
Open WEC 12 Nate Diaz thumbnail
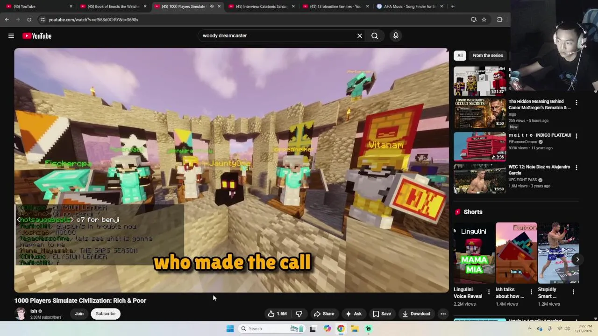pos(479,179)
